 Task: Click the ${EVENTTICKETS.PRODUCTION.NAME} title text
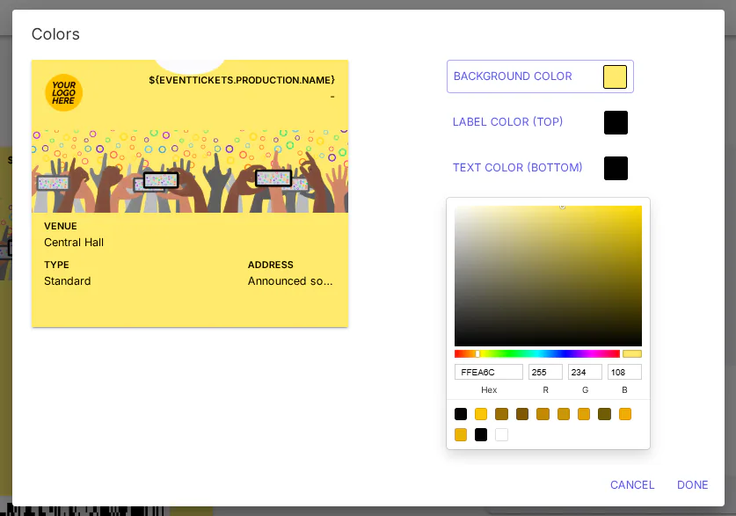pyautogui.click(x=242, y=80)
